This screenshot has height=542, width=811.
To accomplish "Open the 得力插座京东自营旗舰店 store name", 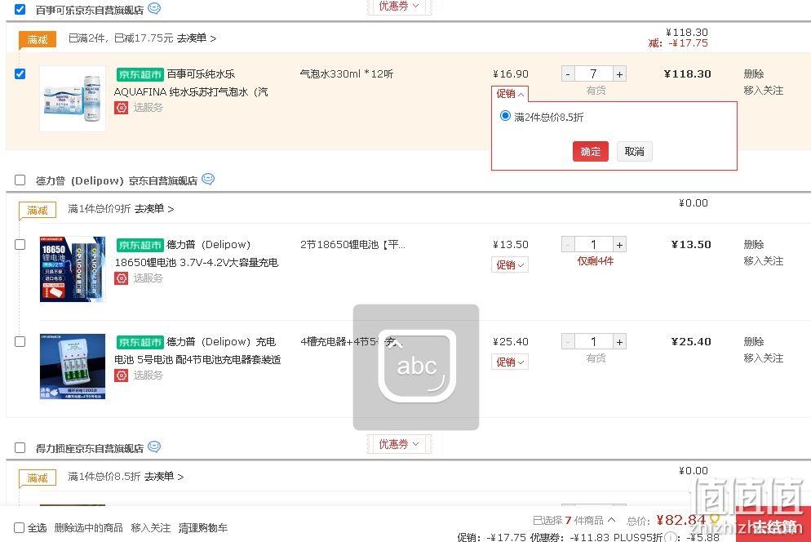I will point(90,448).
